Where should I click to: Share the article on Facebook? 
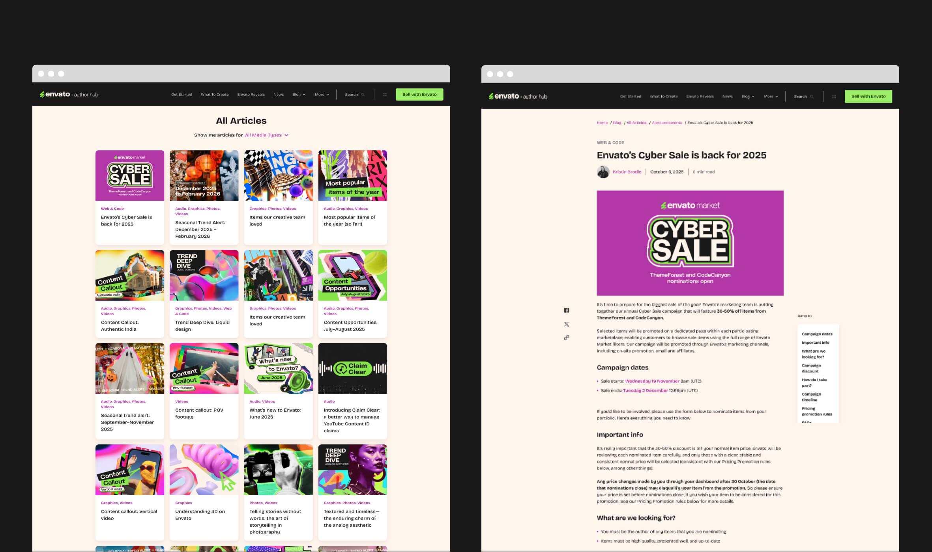coord(567,310)
